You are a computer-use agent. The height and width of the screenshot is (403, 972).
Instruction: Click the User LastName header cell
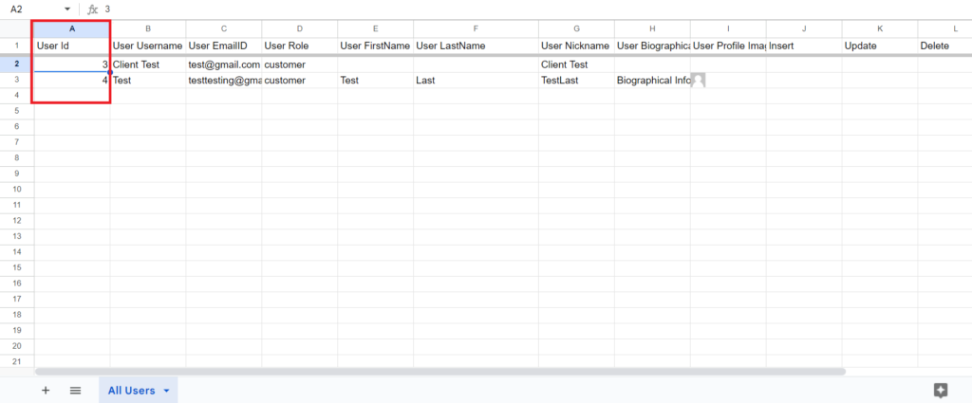tap(477, 46)
